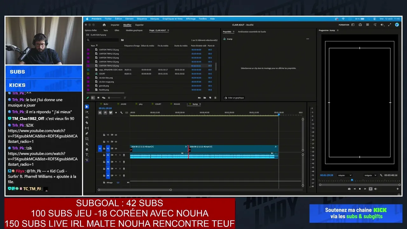This screenshot has height=229, width=407.
Task: Open the workspaces panel icon
Action: coord(353,25)
